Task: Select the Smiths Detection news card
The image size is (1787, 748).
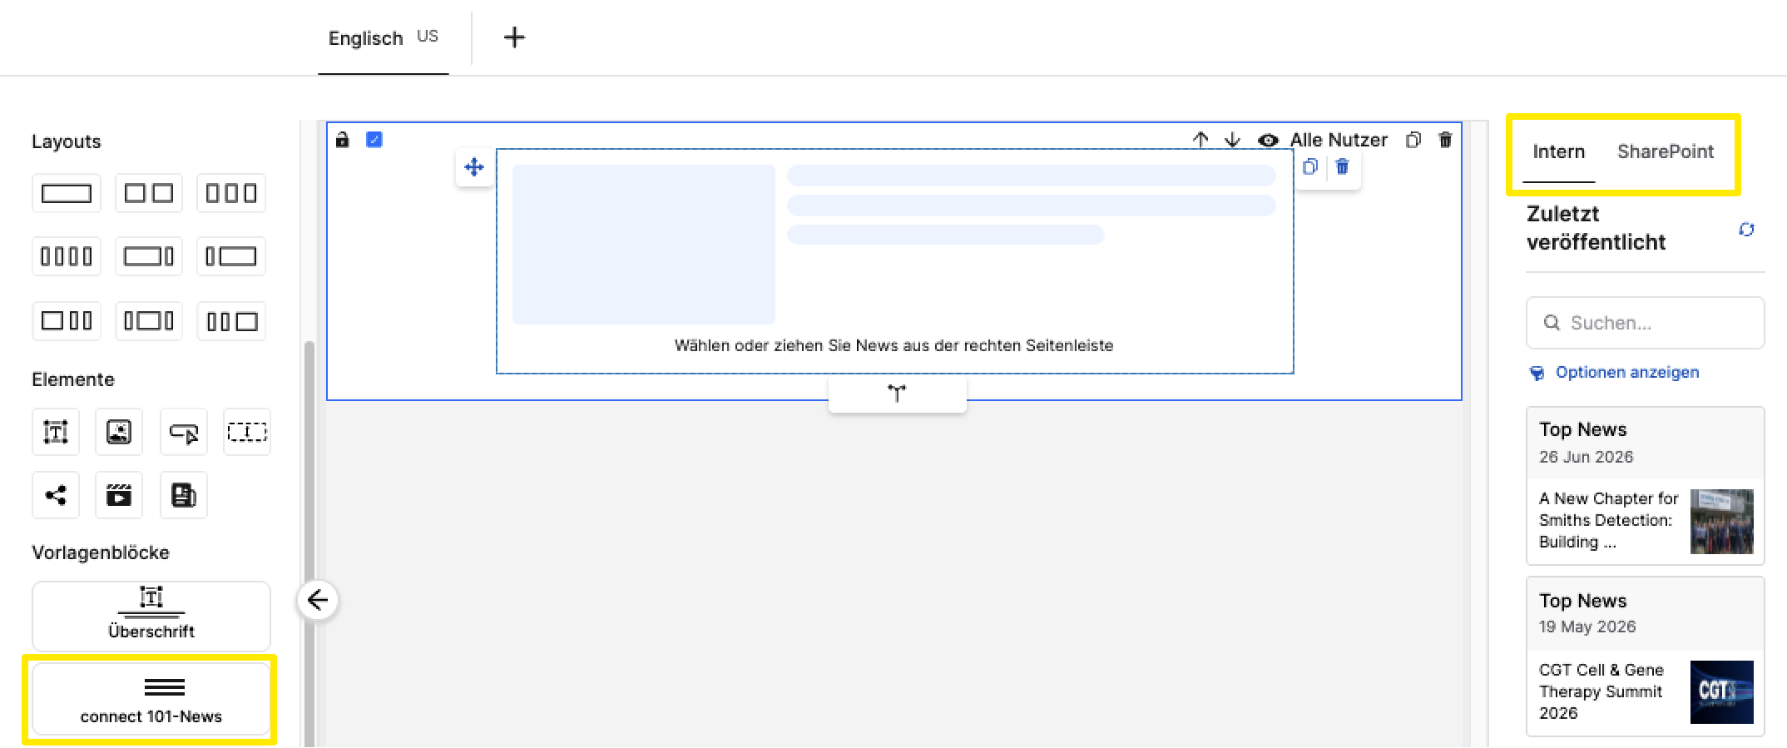Action: click(x=1645, y=486)
